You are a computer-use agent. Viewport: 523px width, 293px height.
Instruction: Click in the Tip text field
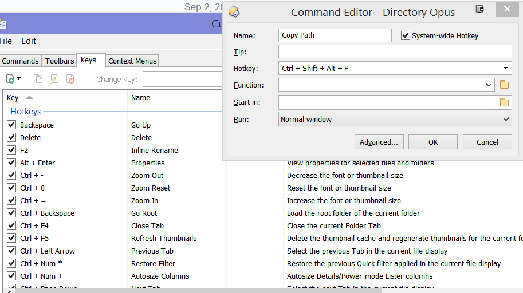[395, 52]
